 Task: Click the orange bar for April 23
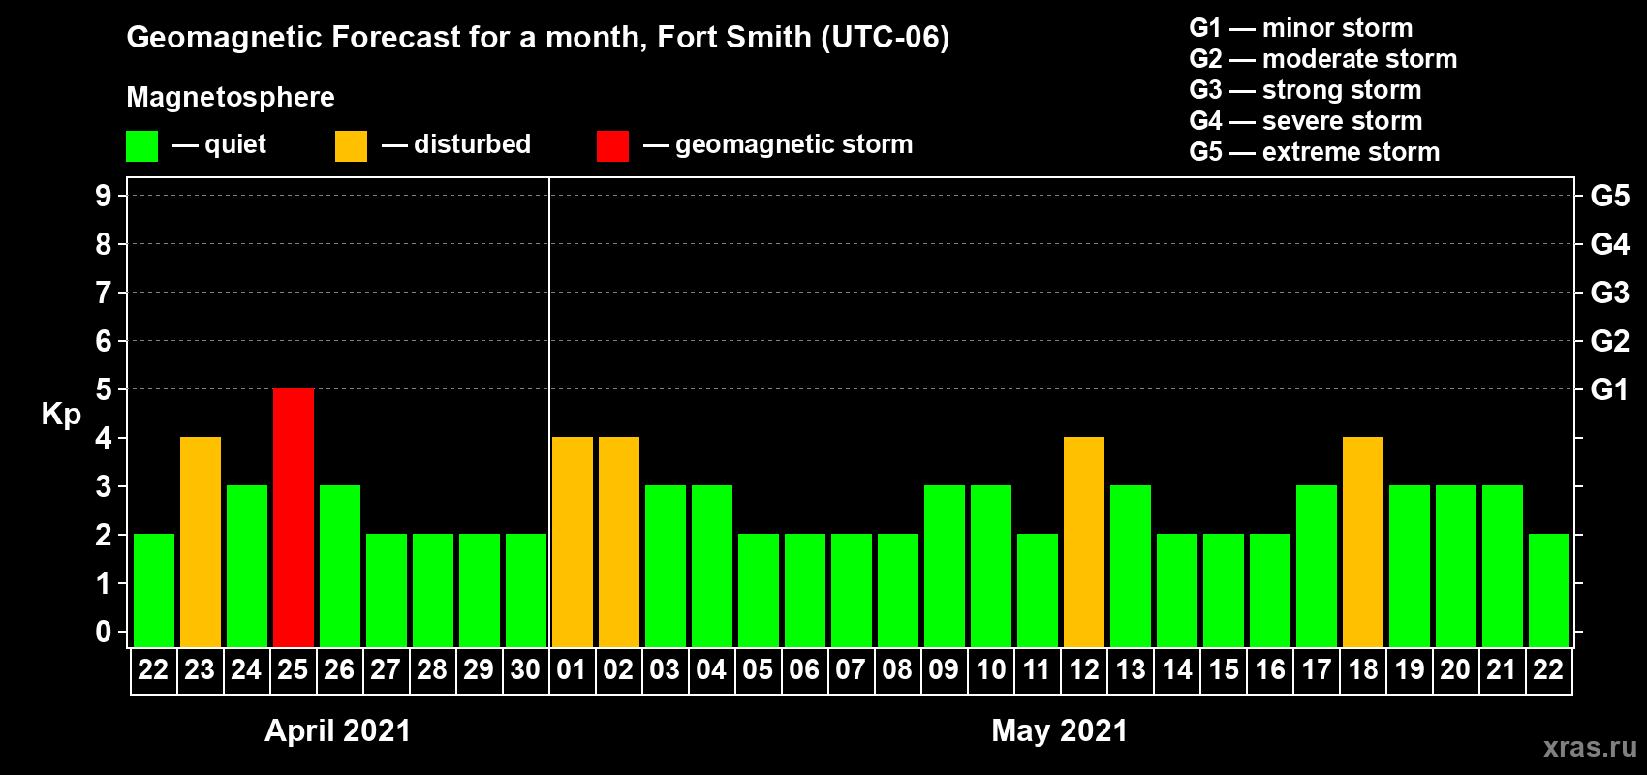200,542
